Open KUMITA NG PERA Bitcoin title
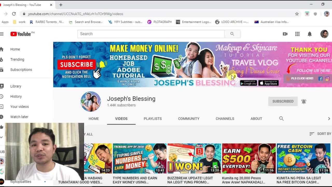The width and height of the screenshot is (332, 187). [x=299, y=180]
